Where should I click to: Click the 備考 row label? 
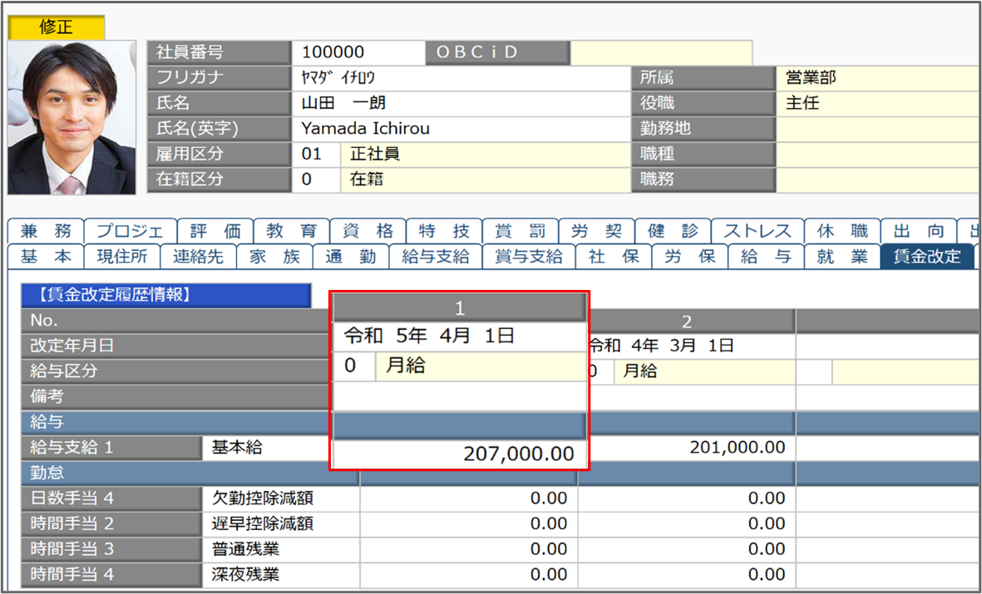pos(176,397)
